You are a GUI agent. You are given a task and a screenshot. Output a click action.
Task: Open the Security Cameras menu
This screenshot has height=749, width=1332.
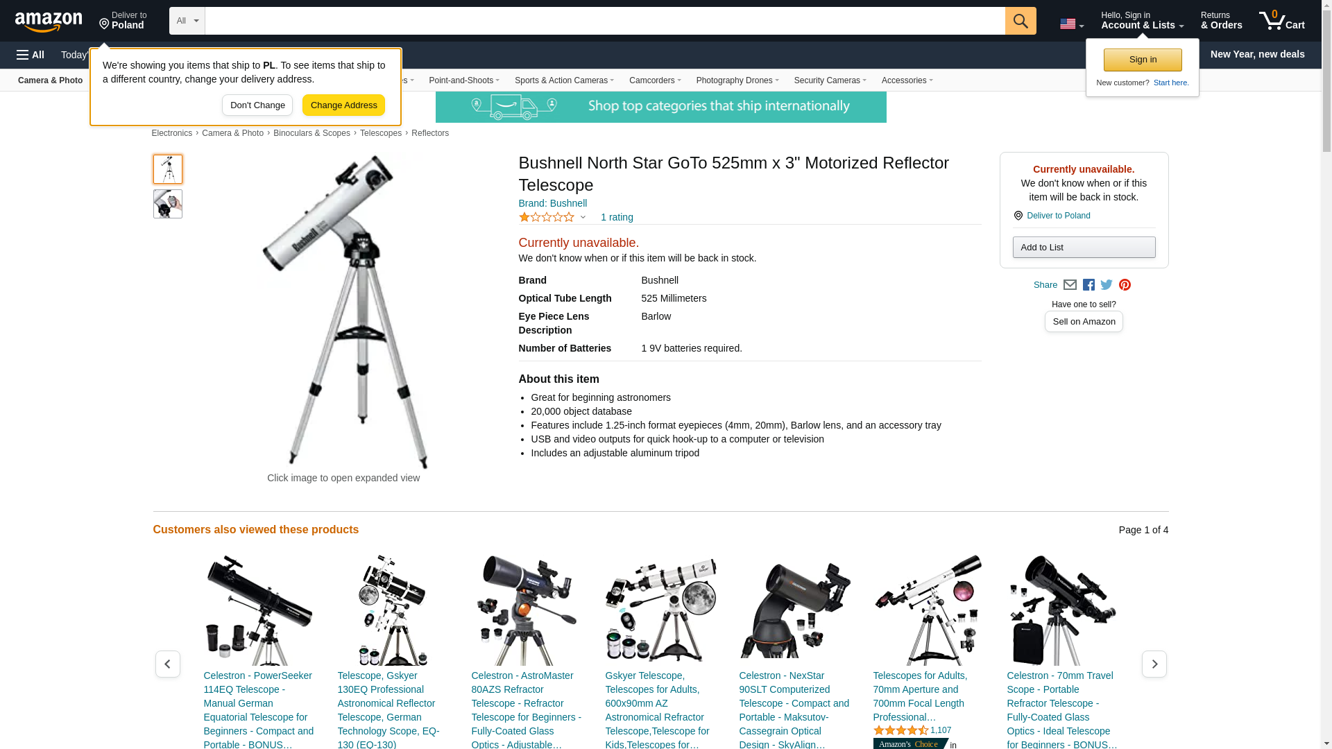click(830, 80)
